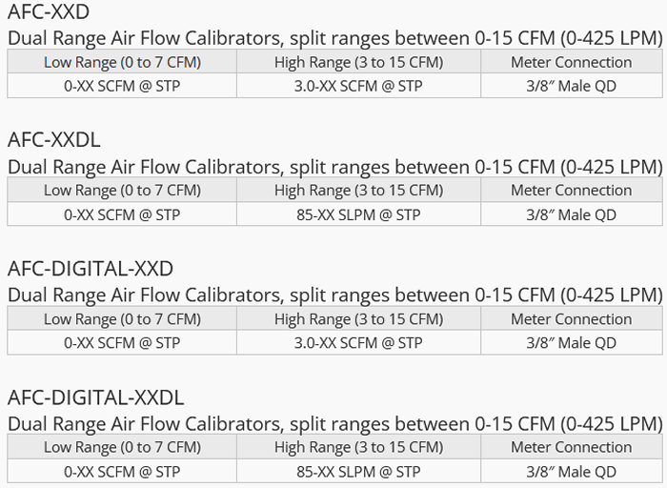Click 3/8″ Male QD in AFC-XXDL table

click(x=571, y=214)
